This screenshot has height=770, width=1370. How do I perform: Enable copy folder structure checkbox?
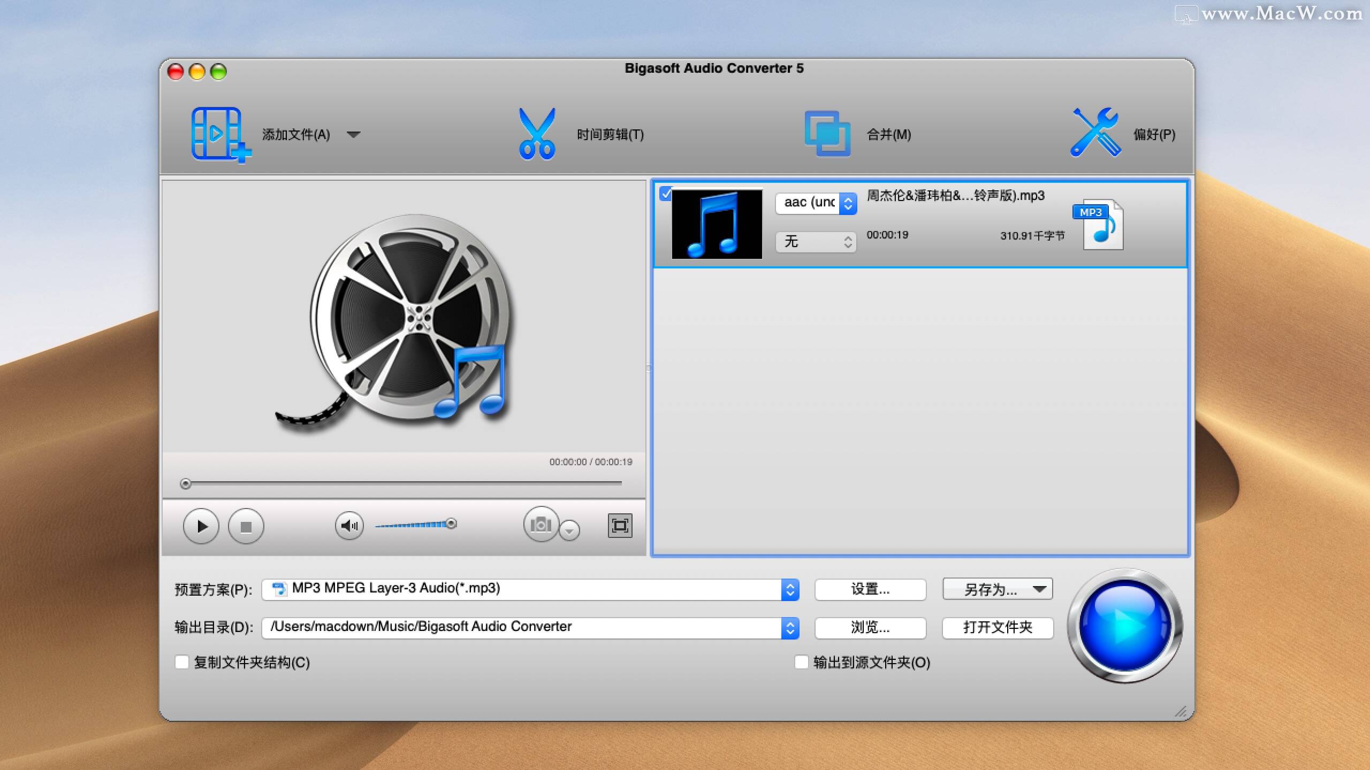coord(182,663)
